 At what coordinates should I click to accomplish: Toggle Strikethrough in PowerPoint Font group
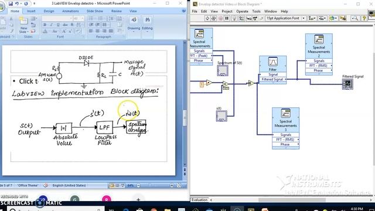tap(65, 25)
